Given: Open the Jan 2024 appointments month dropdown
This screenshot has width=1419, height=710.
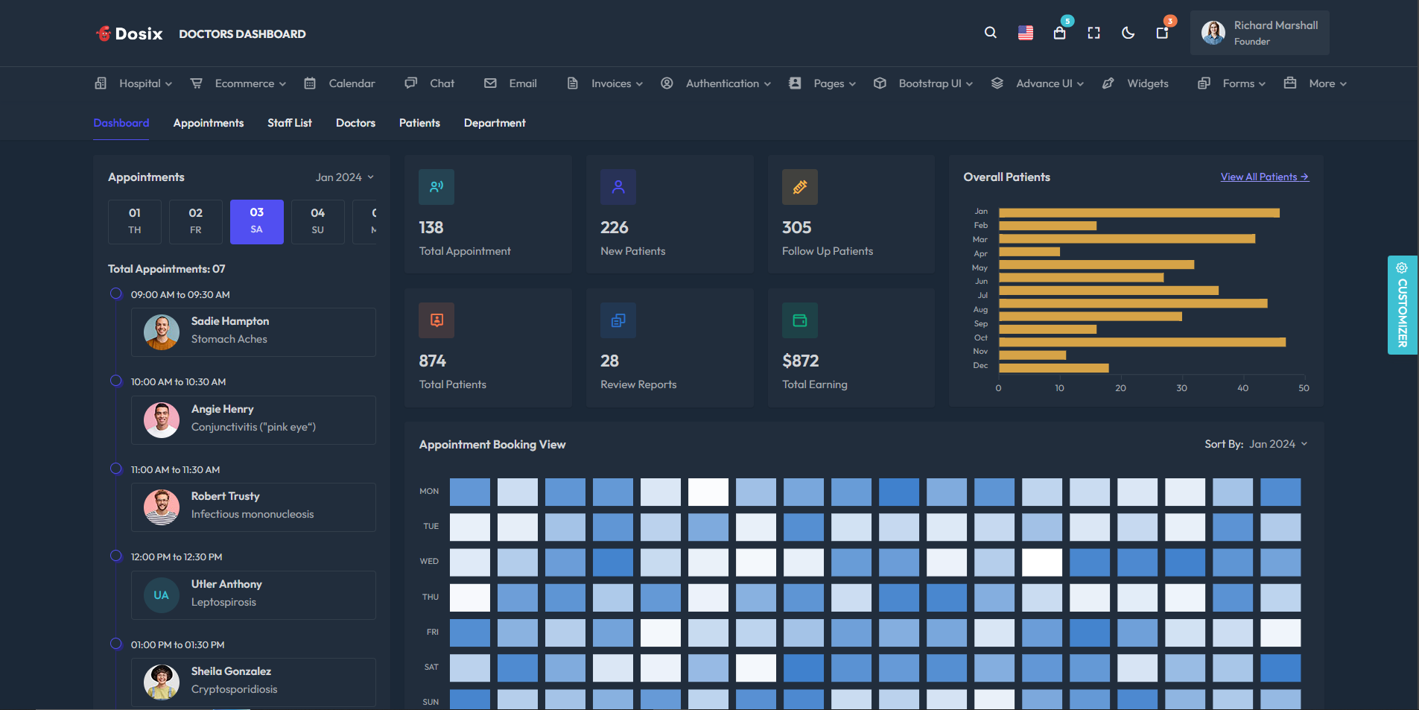Looking at the screenshot, I should point(345,177).
